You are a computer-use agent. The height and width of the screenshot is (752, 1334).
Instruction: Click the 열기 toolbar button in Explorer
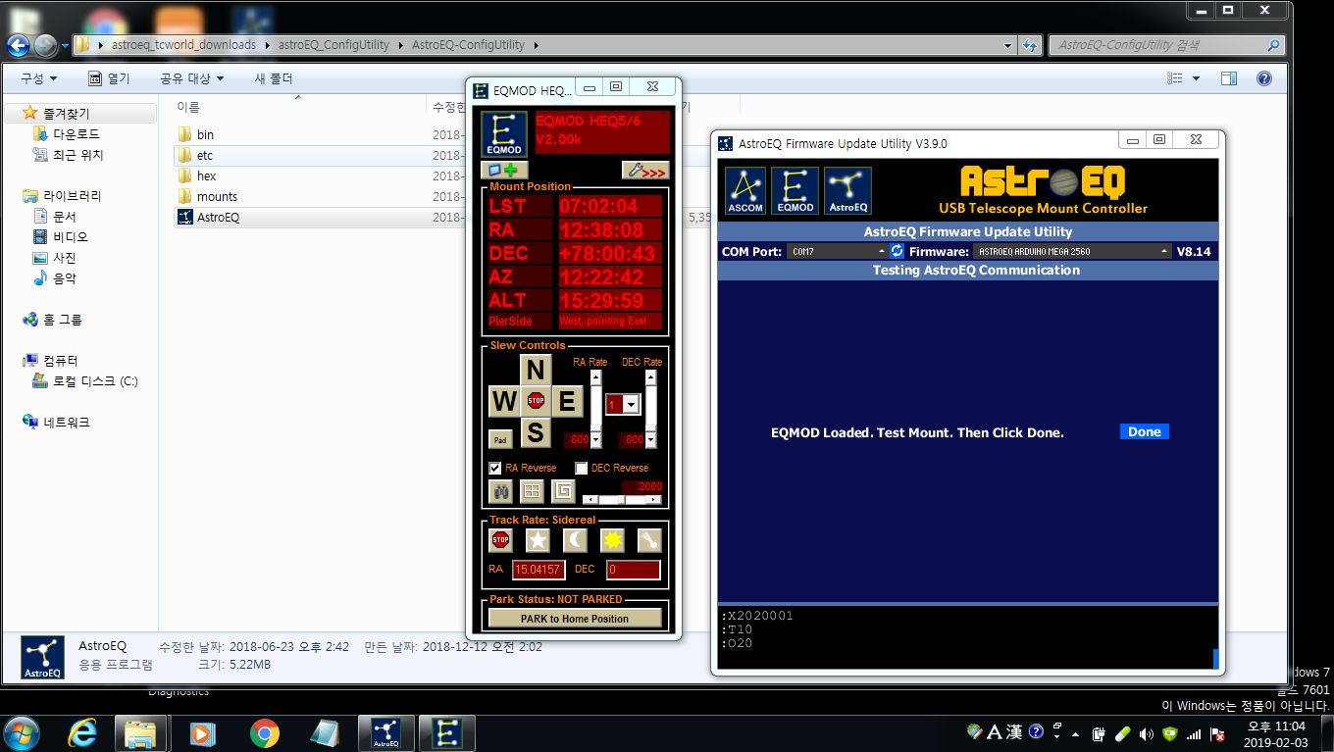[x=109, y=78]
